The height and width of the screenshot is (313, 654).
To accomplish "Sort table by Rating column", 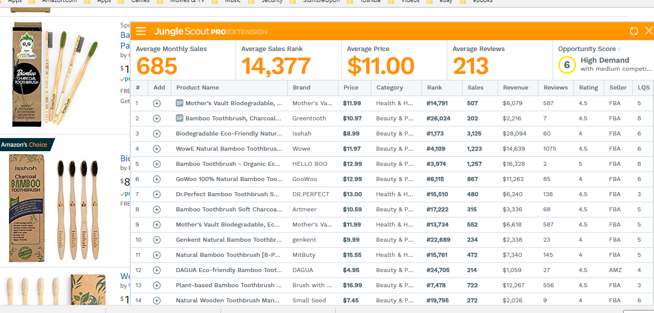I will pyautogui.click(x=589, y=87).
